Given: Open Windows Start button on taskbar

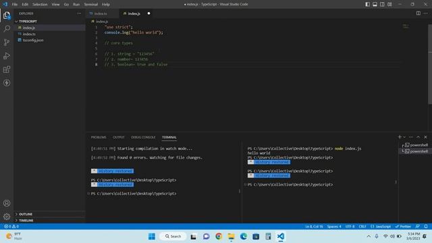Looking at the screenshot, I should pyautogui.click(x=152, y=236).
